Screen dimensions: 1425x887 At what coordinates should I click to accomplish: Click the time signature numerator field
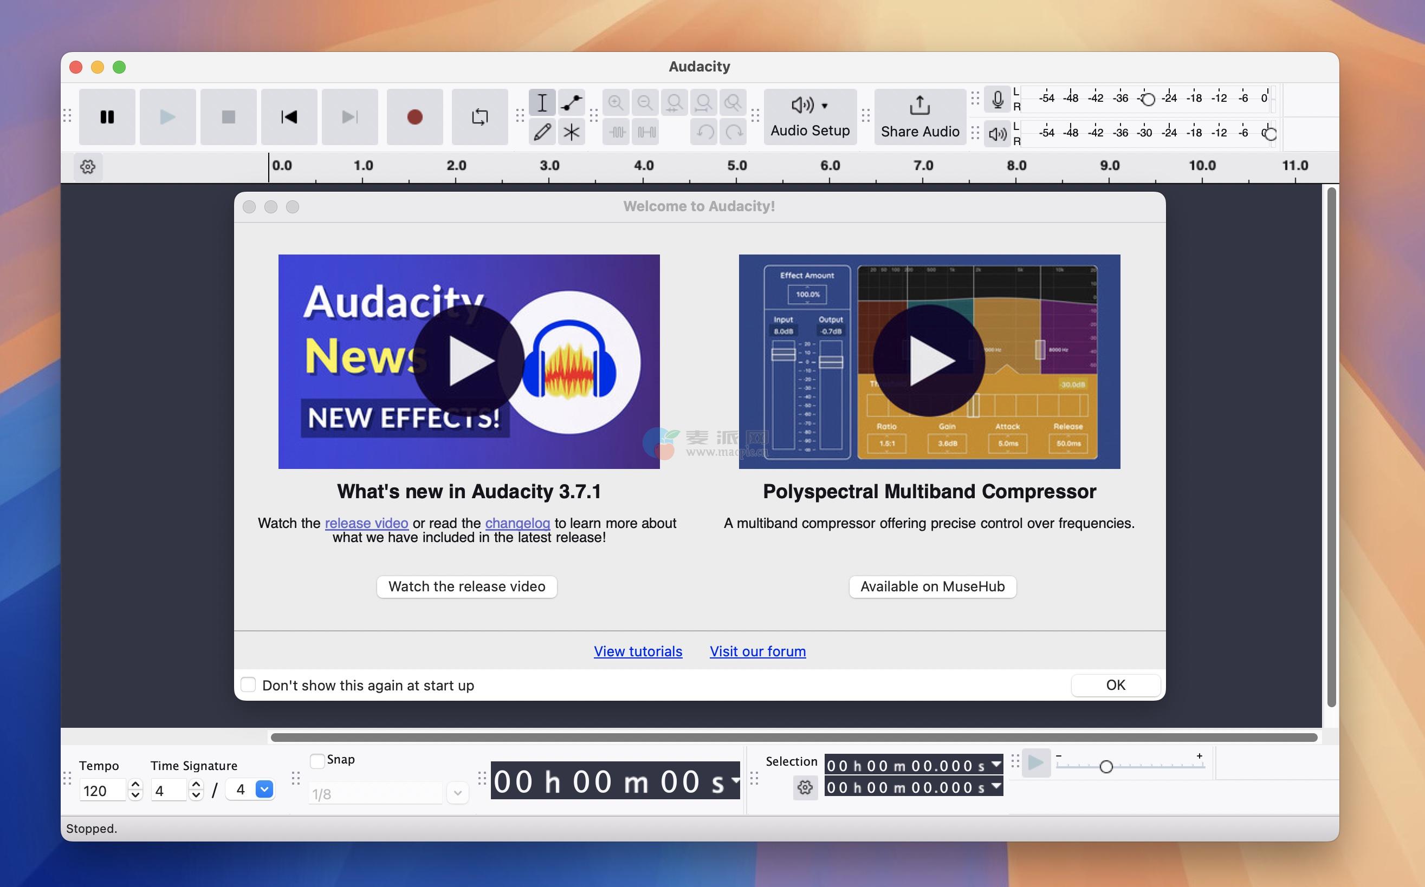tap(169, 790)
